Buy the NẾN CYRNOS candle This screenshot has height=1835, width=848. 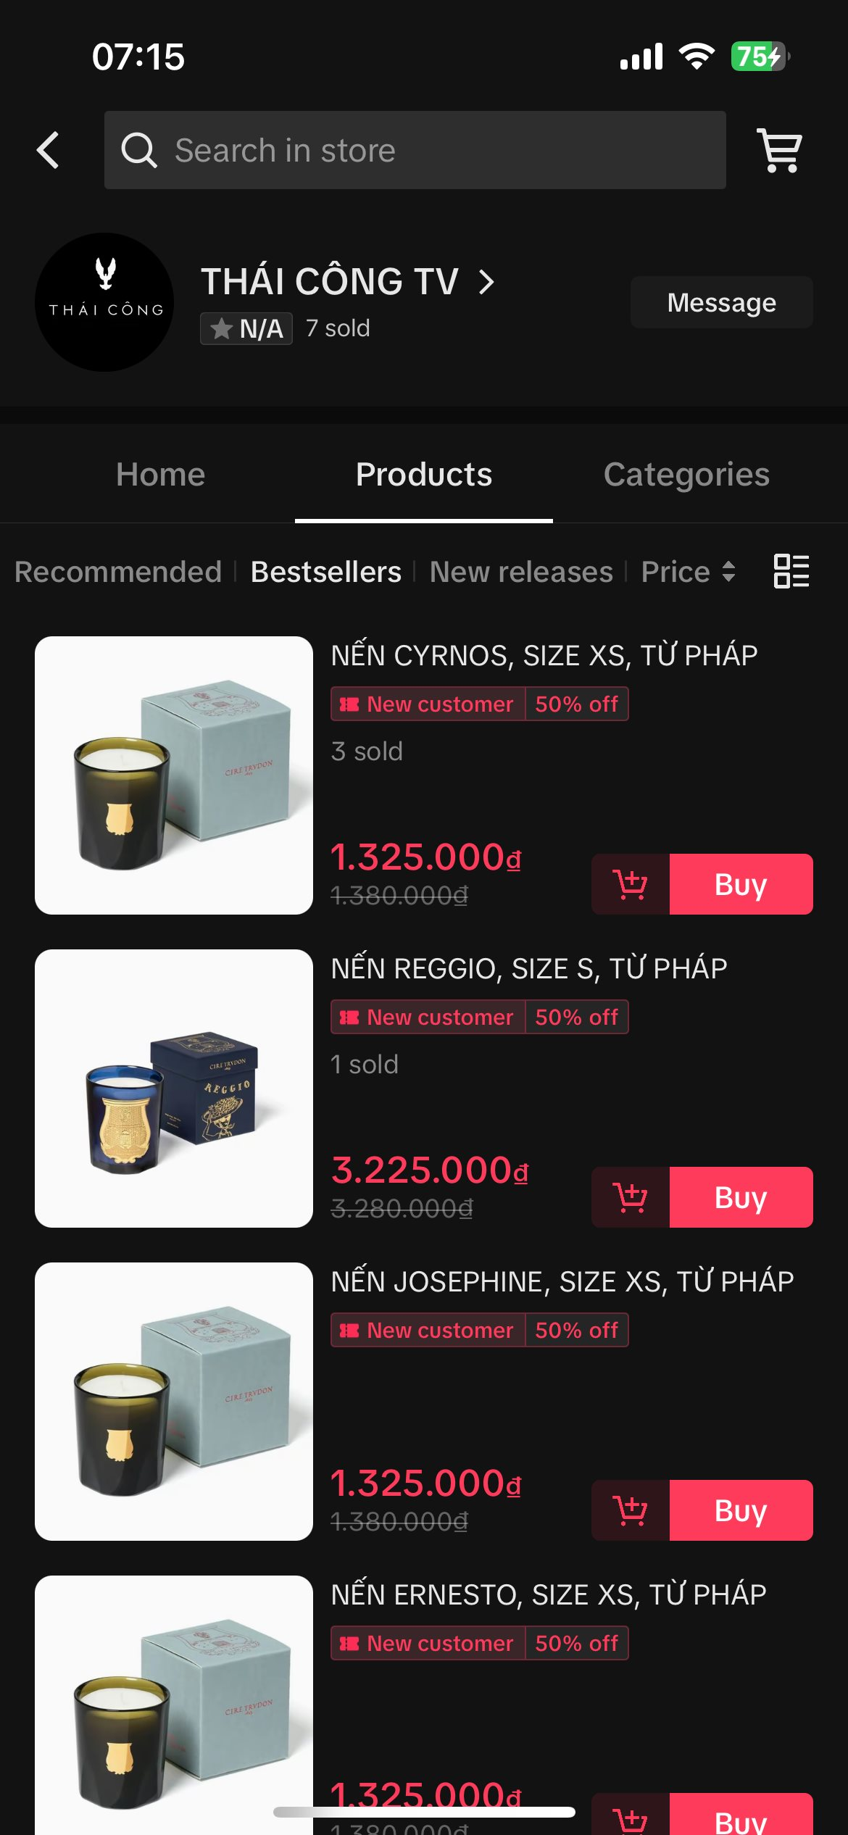(x=741, y=884)
